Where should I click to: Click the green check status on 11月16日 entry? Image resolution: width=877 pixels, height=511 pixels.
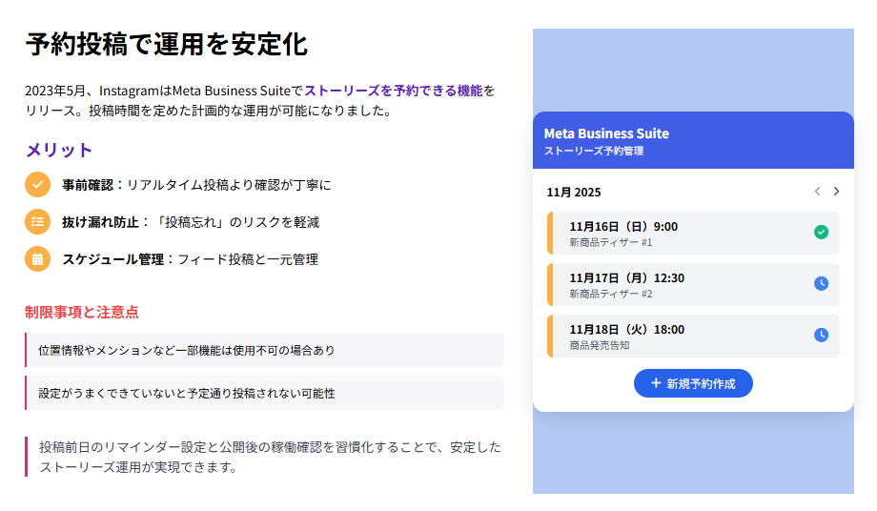[821, 233]
